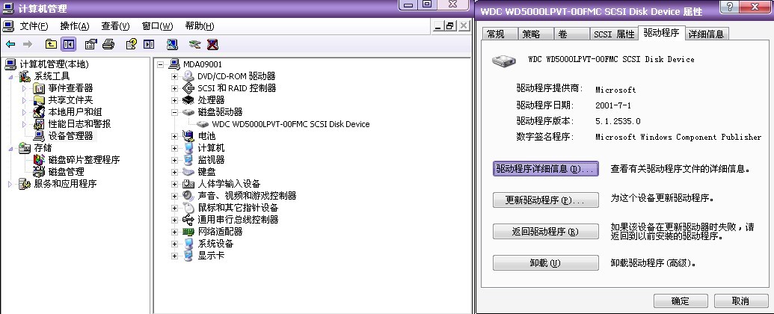Expand the SCSI 和 RAID 控制器 node

pos(174,88)
